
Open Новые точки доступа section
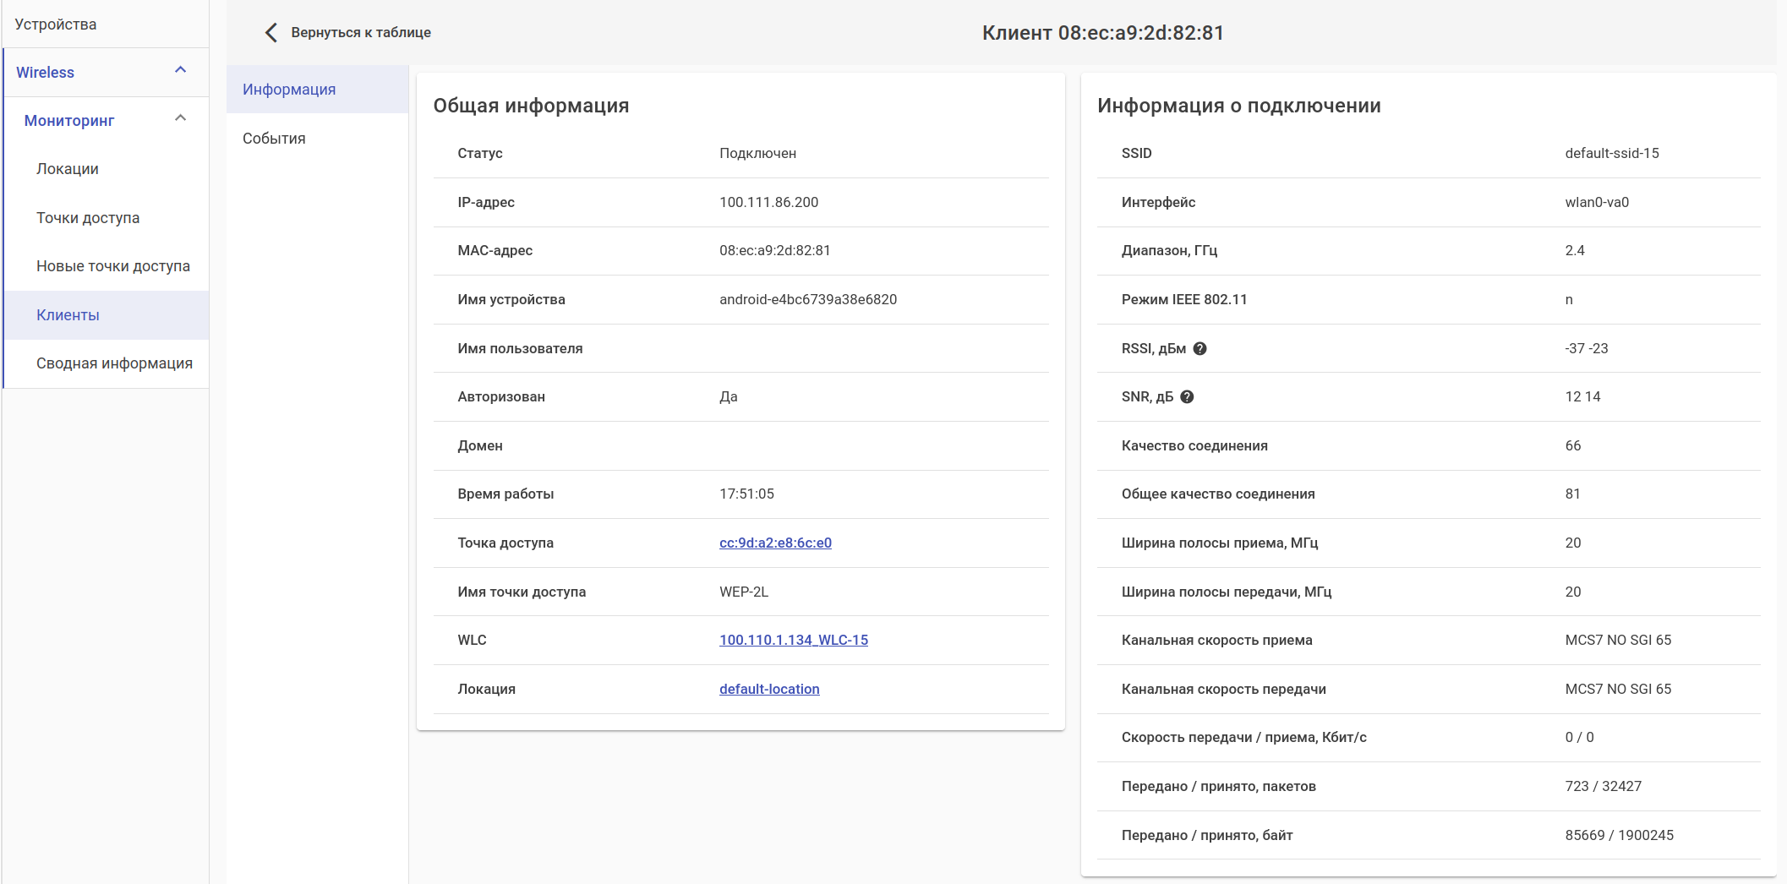pyautogui.click(x=113, y=266)
